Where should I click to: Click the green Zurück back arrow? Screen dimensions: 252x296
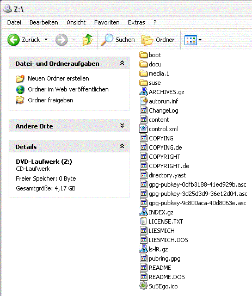click(x=14, y=40)
